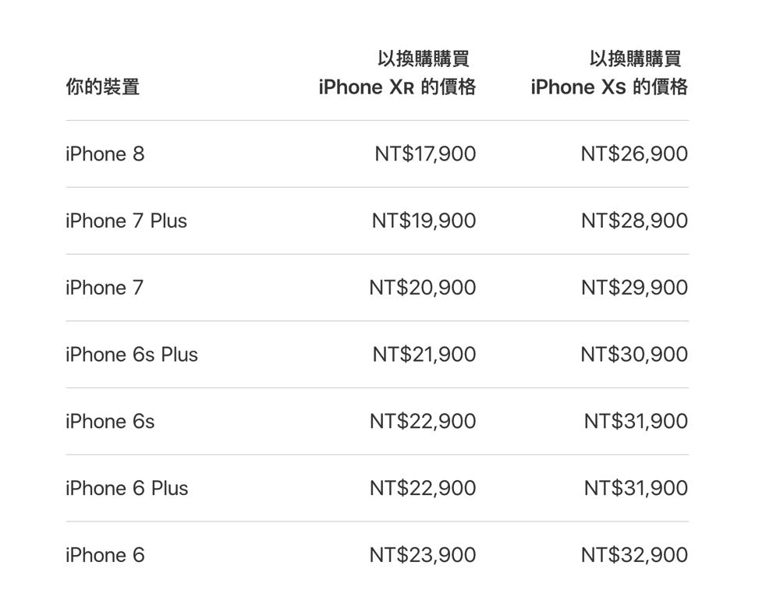Viewport: 780px width, 608px height.
Task: Click the iPhone 8 device name
Action: [105, 154]
